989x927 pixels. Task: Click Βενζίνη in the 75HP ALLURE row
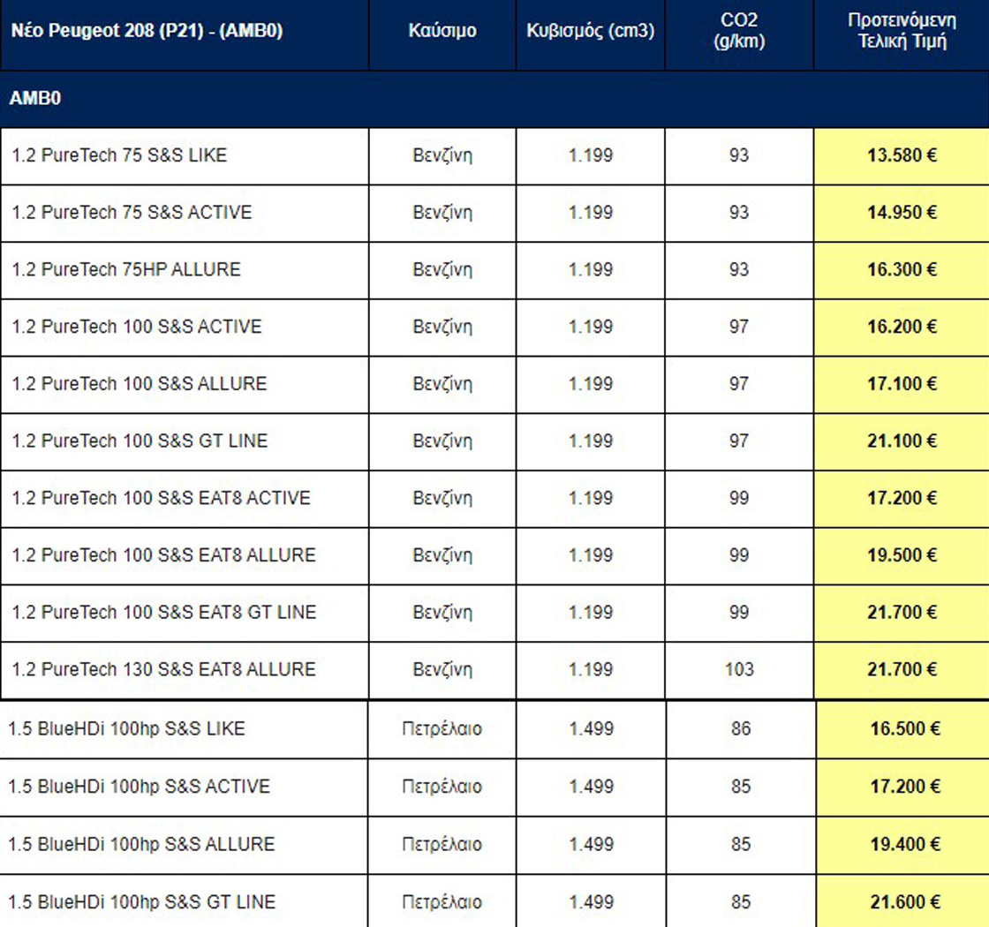pos(442,269)
